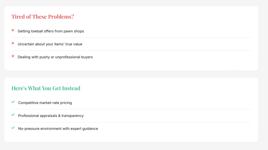Click the divider line under competitive pricing item

tap(131, 109)
